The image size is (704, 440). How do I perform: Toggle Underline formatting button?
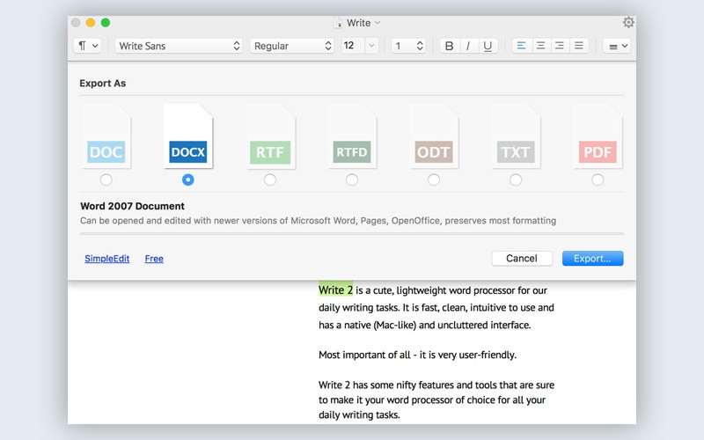488,46
